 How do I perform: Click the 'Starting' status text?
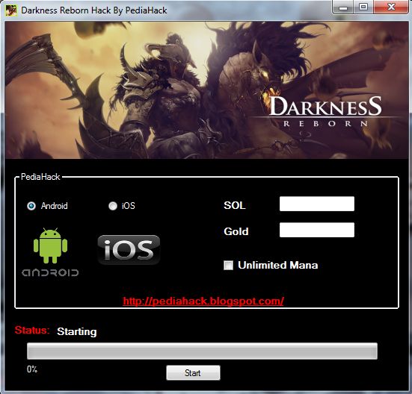(77, 331)
